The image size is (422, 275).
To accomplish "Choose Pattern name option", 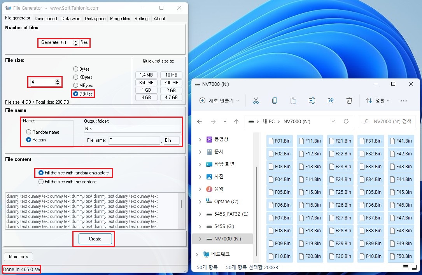I will click(x=36, y=140).
